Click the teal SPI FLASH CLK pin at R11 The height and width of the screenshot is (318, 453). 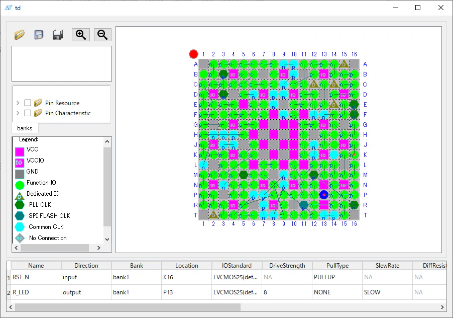[x=304, y=205]
